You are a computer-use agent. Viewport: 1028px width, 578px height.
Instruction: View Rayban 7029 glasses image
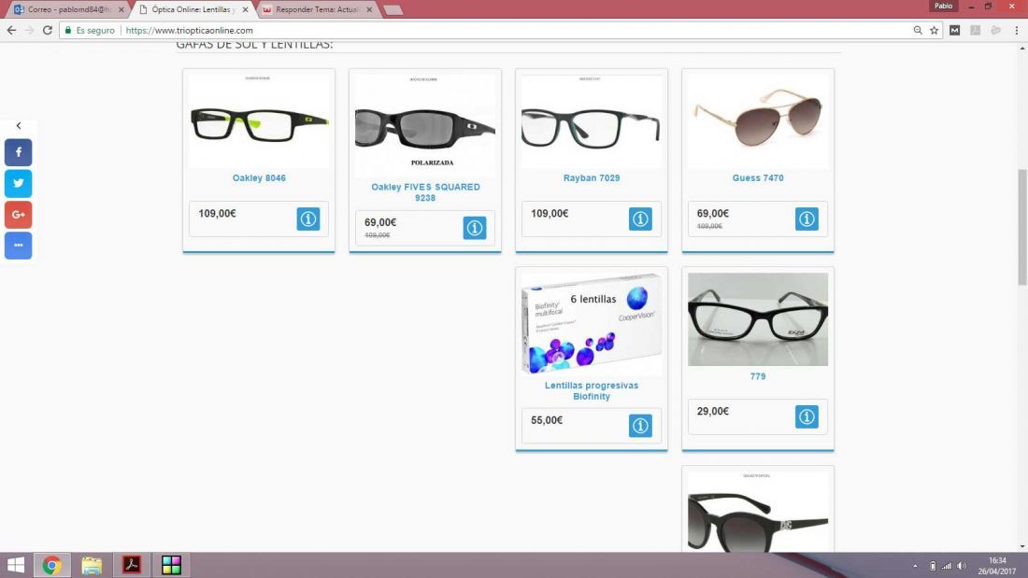pyautogui.click(x=592, y=121)
